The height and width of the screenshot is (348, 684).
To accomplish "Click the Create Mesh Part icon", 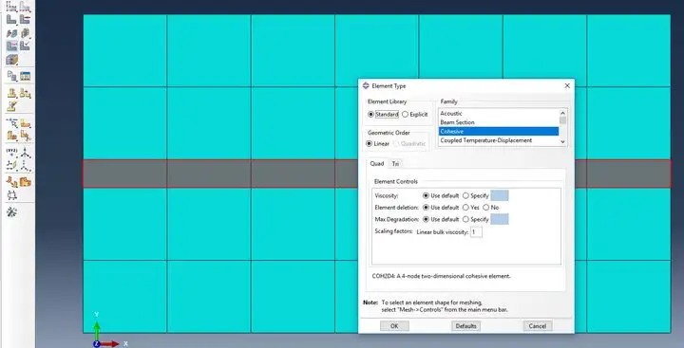I will [x=11, y=76].
